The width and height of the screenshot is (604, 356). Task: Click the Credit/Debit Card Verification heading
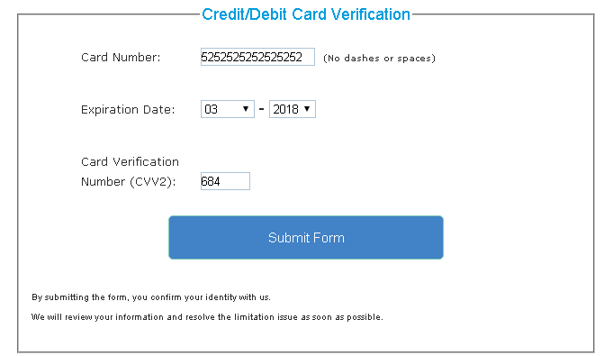pyautogui.click(x=306, y=14)
